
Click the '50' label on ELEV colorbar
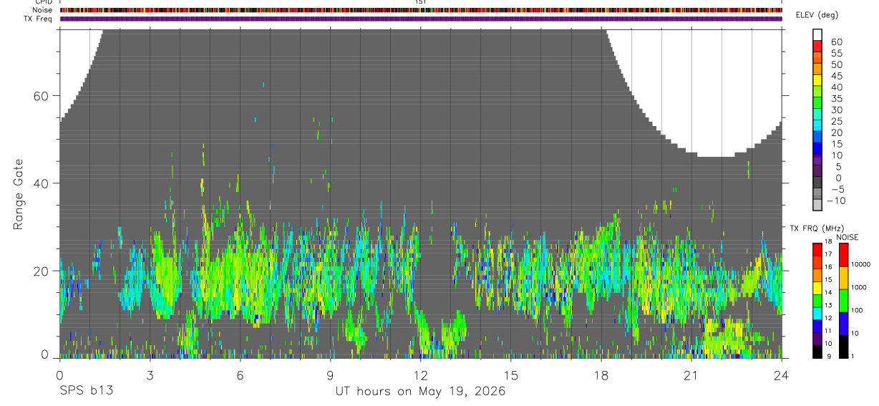click(836, 65)
